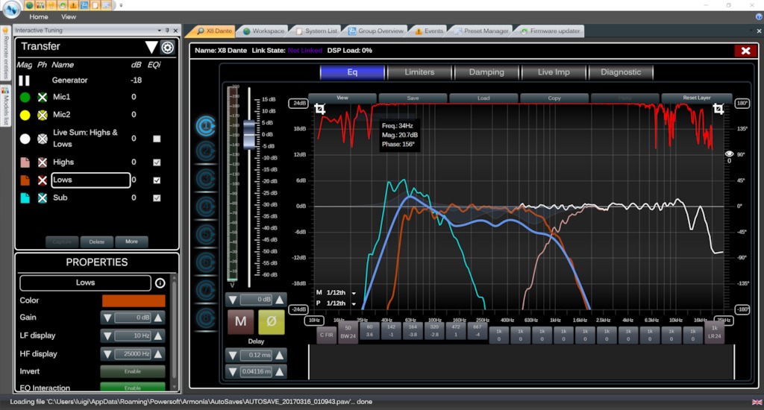Open the Limiters tab
The image size is (764, 410).
coord(419,72)
